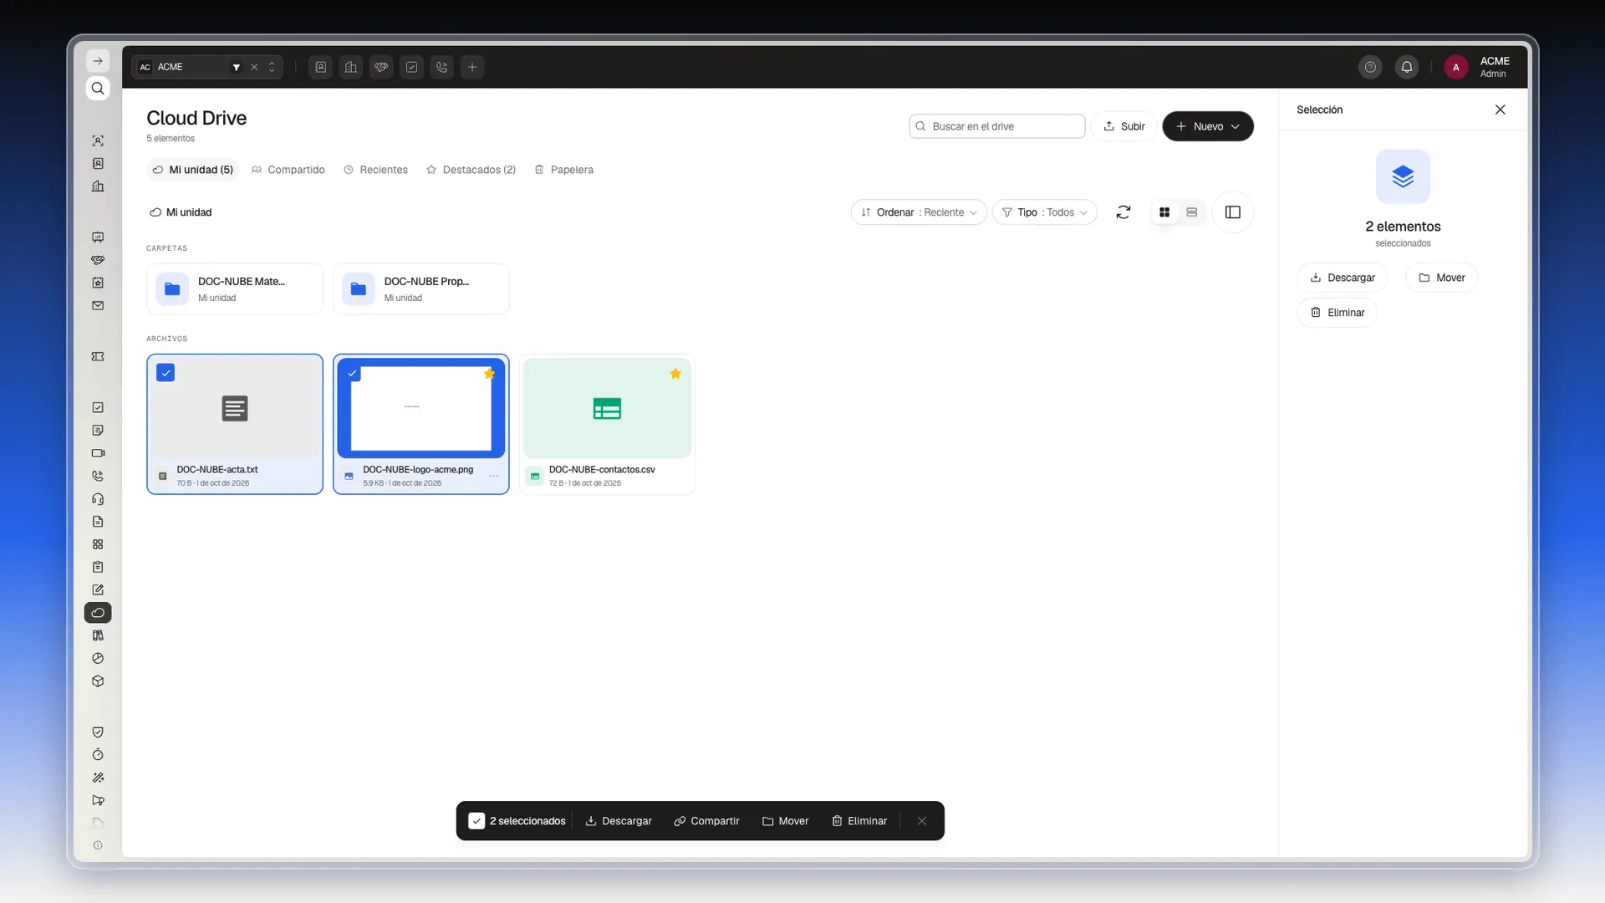Switch to the Destacados (2) tab
Image resolution: width=1605 pixels, height=903 pixels.
click(471, 170)
